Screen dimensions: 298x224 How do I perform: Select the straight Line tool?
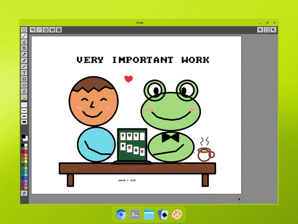[24, 67]
